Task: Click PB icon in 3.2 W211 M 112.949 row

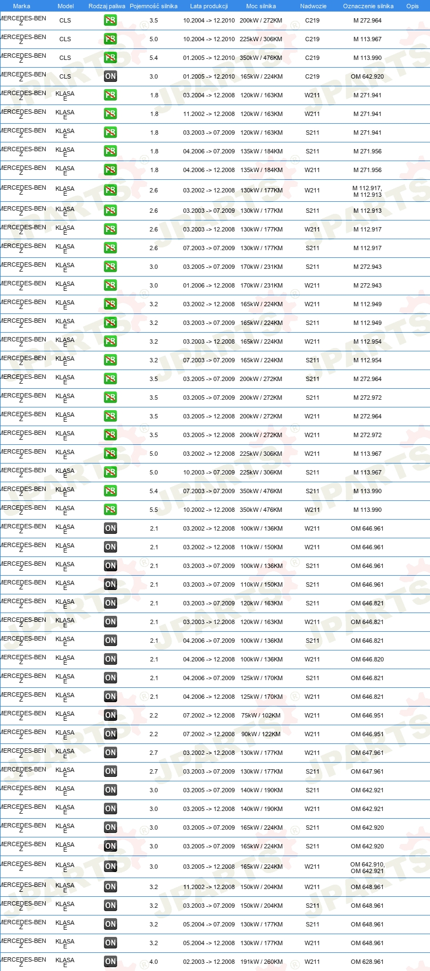Action: tap(111, 304)
